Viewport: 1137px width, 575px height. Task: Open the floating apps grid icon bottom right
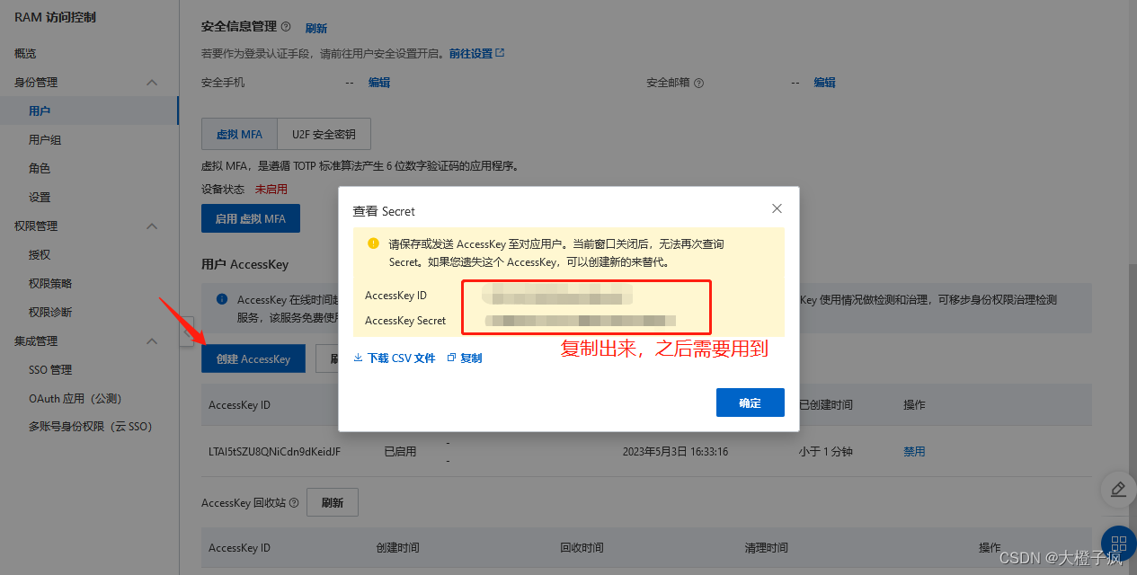tap(1117, 544)
